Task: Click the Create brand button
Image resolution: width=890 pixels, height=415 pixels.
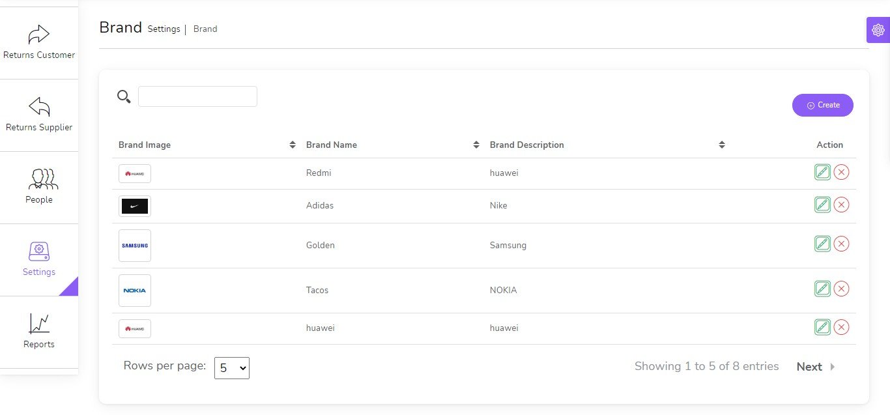Action: point(822,105)
